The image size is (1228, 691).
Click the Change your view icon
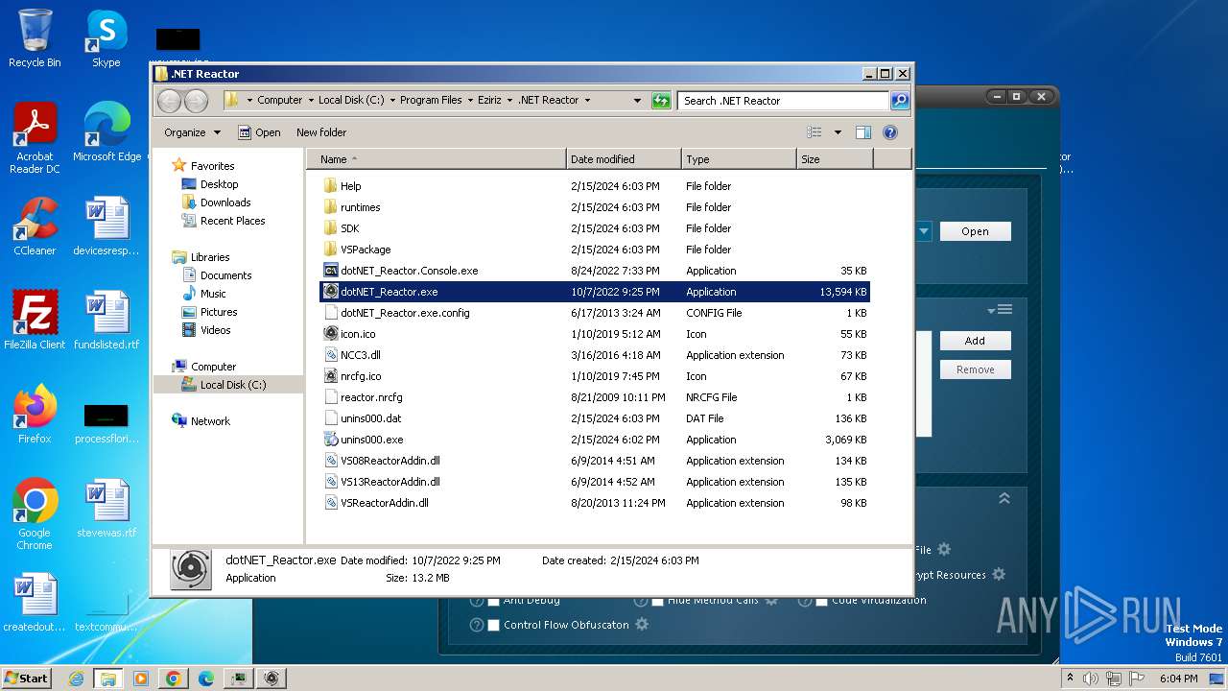click(815, 132)
